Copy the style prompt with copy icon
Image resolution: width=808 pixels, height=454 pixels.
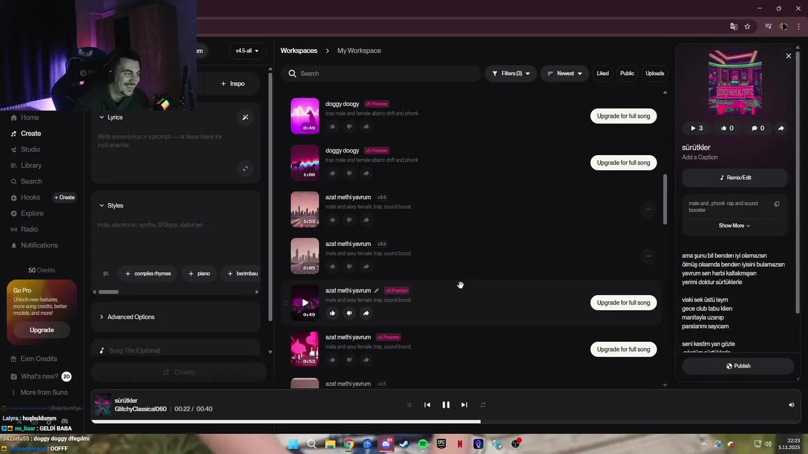pos(777,204)
